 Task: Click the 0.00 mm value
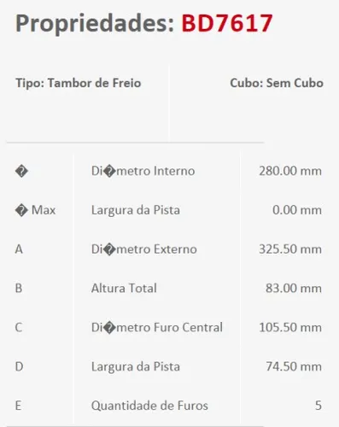pyautogui.click(x=297, y=210)
